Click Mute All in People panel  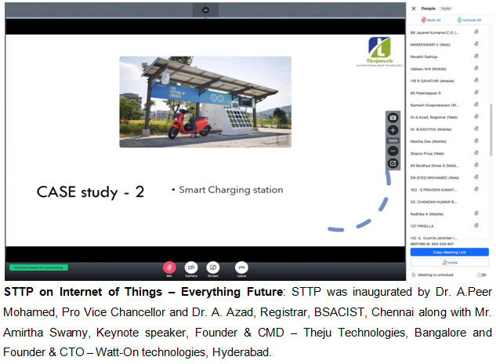click(x=428, y=20)
